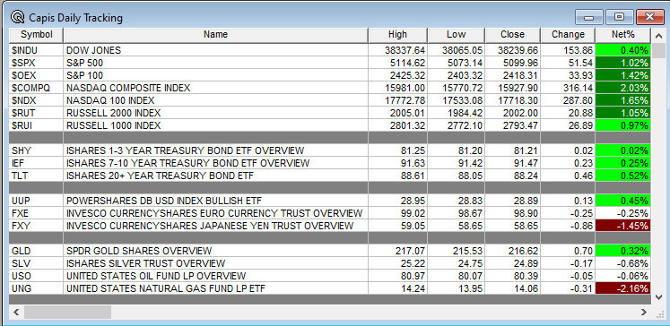Screen dimensions: 670x326
Task: Select the UUP symbol cell
Action: point(36,201)
